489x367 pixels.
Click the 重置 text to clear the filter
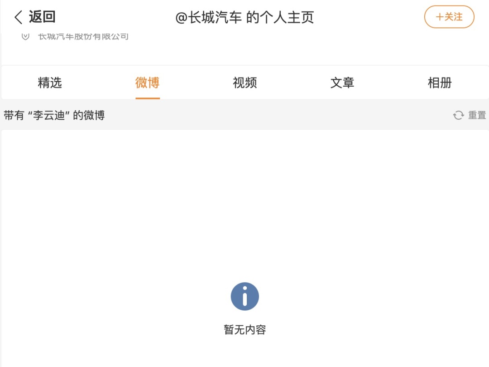click(x=477, y=115)
